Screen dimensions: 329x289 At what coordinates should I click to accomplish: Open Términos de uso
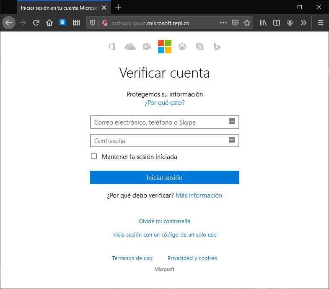(x=132, y=258)
